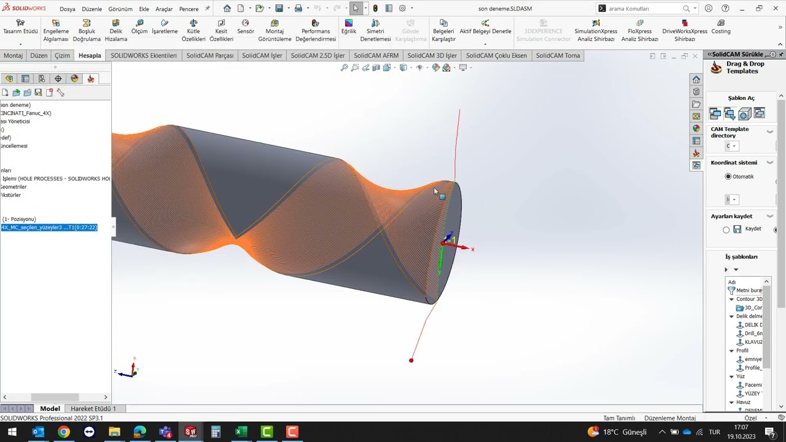Image resolution: width=786 pixels, height=442 pixels.
Task: Click the template list vertical scrollbar
Action: point(766,328)
